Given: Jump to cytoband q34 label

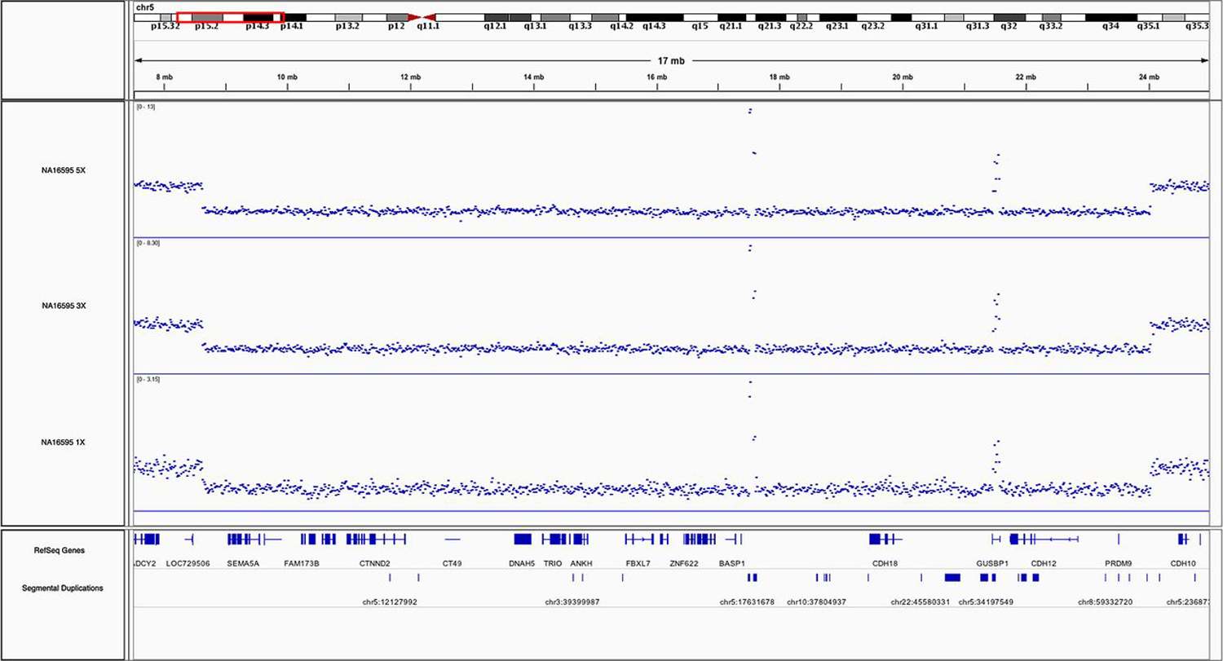Looking at the screenshot, I should click(1110, 27).
